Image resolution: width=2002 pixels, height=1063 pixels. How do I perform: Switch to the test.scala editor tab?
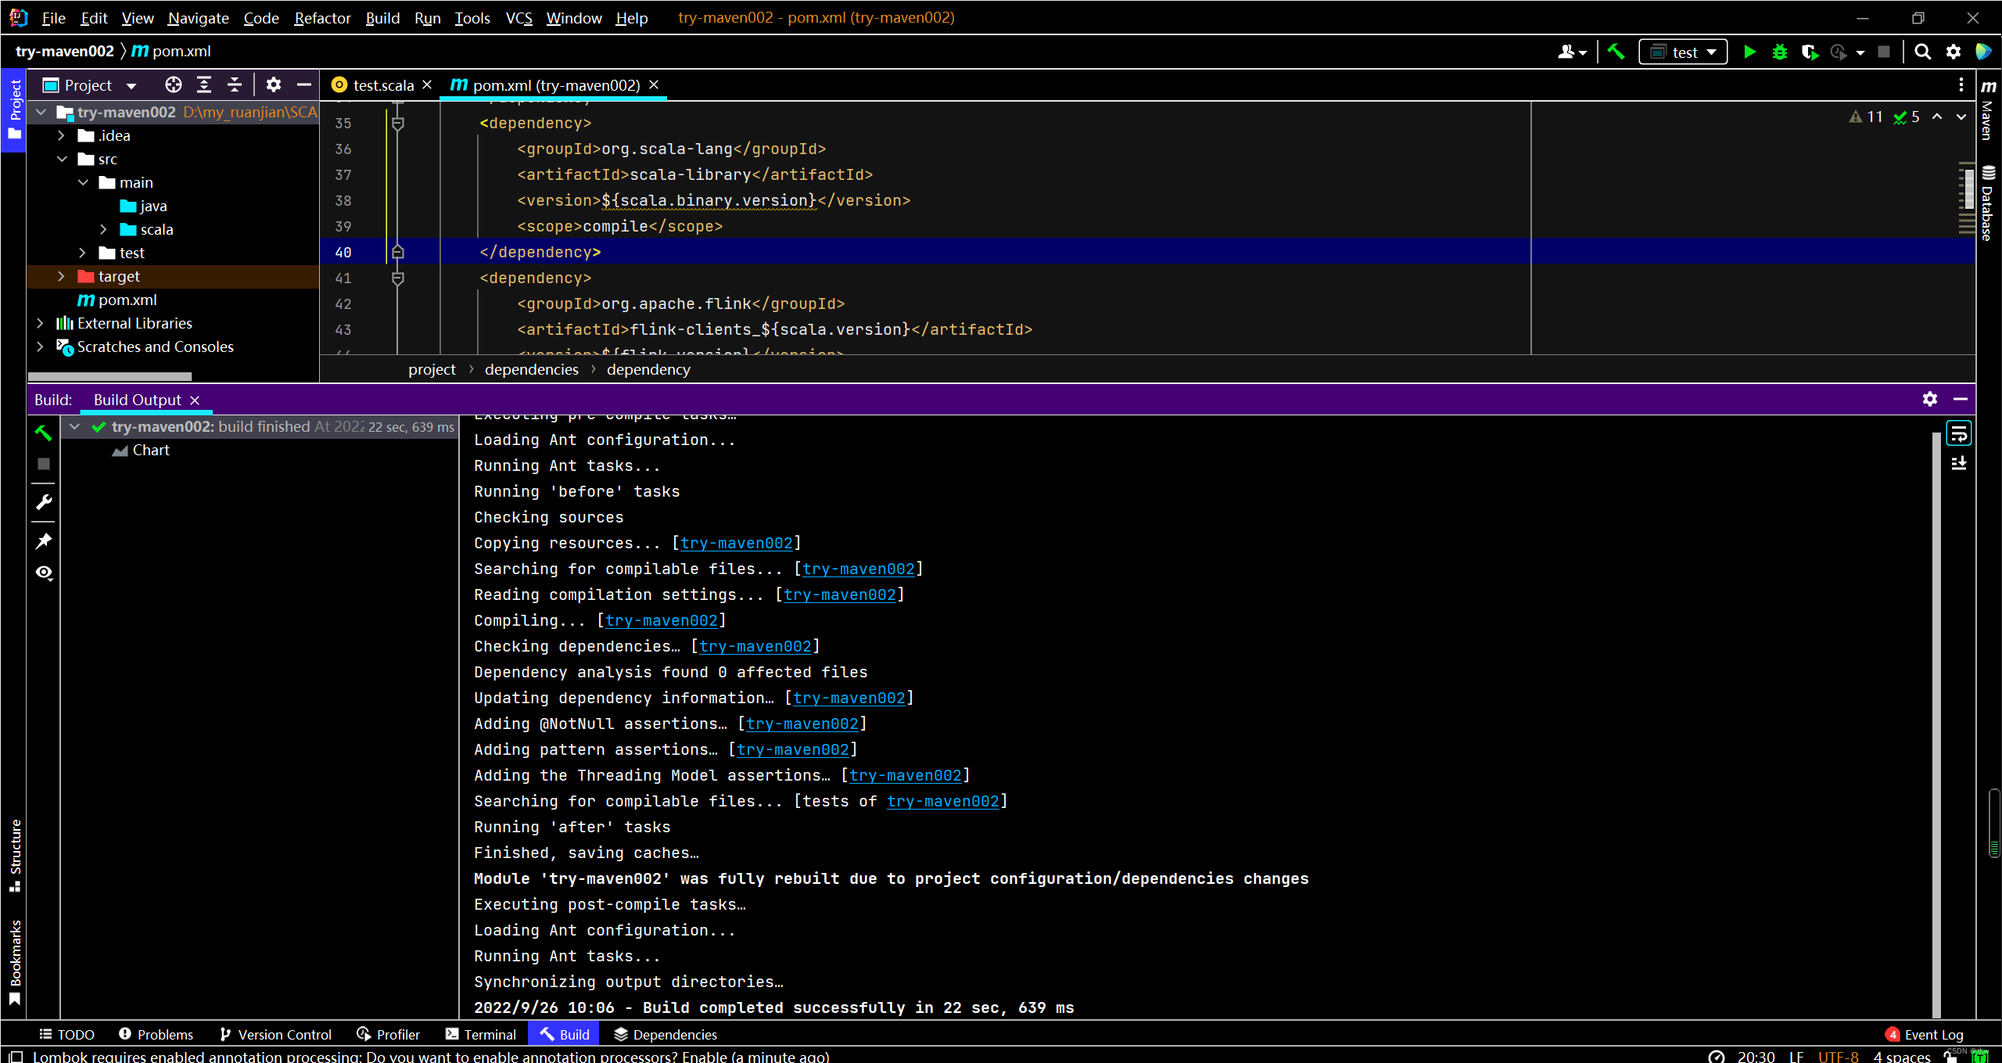tap(382, 84)
